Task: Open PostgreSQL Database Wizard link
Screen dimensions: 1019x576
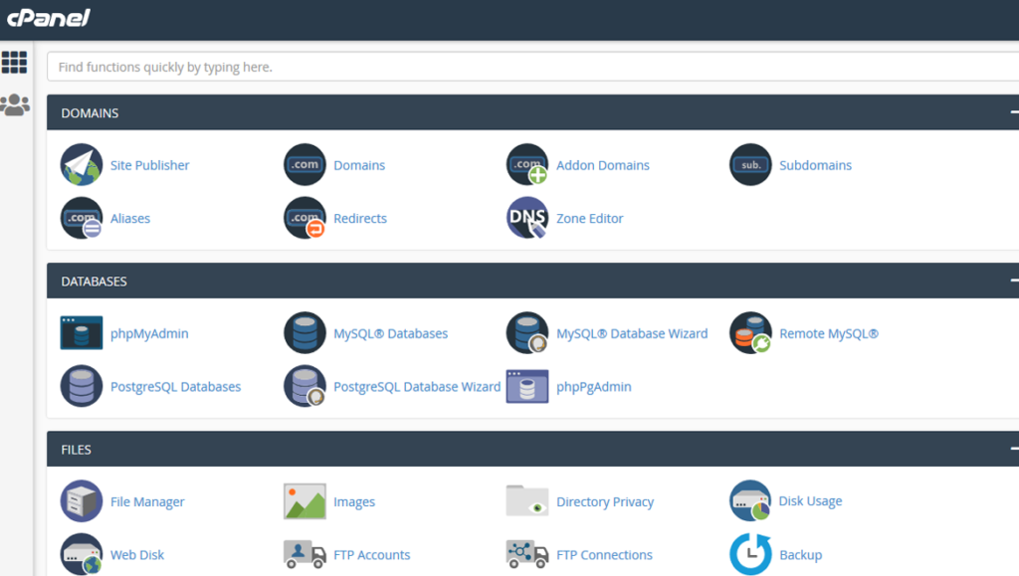Action: pos(417,386)
